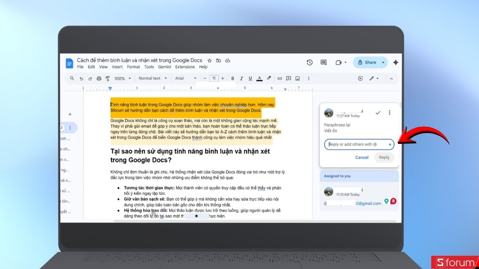Click the Reply button
This screenshot has width=479, height=269.
pos(384,157)
